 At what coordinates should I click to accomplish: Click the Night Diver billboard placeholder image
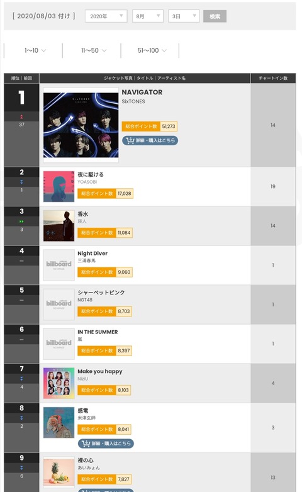pos(59,265)
